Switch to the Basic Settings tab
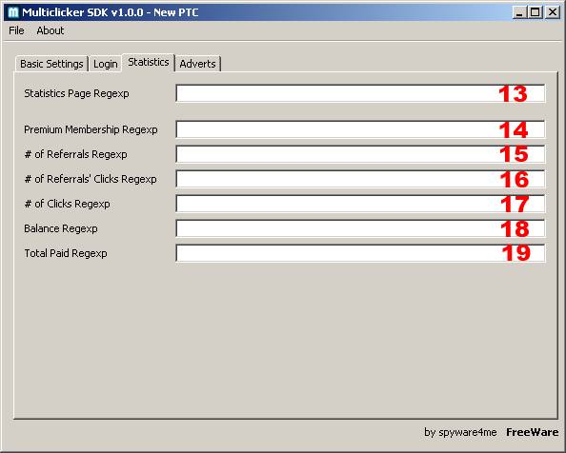Screen dimensions: 566x453 coord(51,64)
